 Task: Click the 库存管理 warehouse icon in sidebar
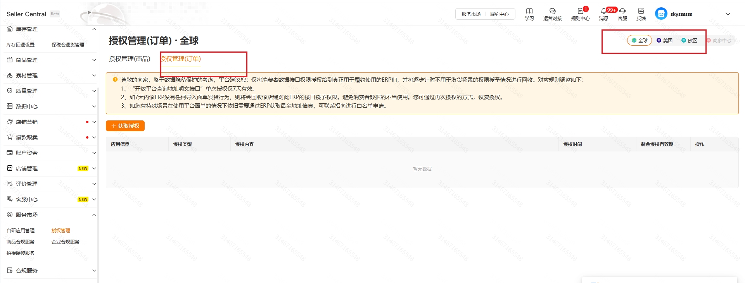[x=10, y=29]
